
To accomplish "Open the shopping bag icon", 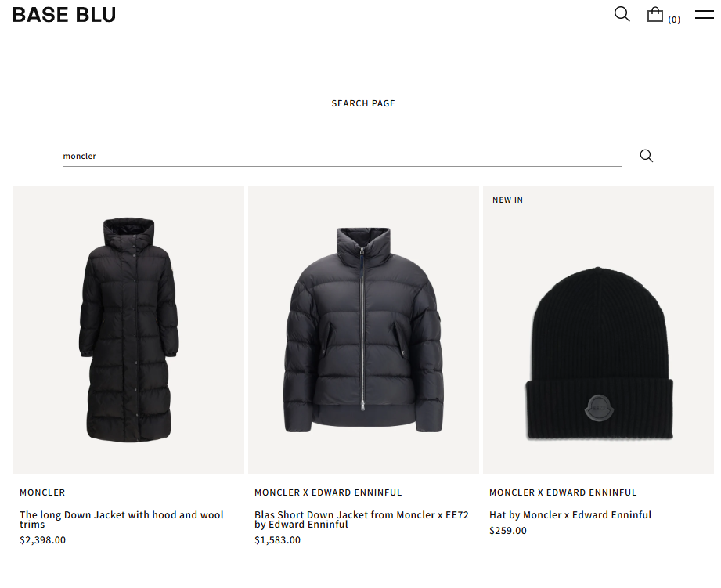I will 654,14.
